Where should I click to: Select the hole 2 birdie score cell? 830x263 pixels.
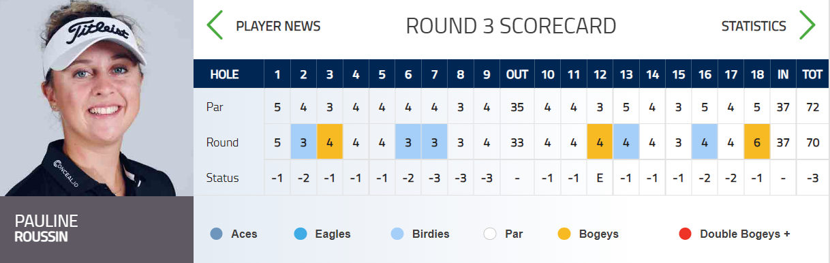point(303,142)
